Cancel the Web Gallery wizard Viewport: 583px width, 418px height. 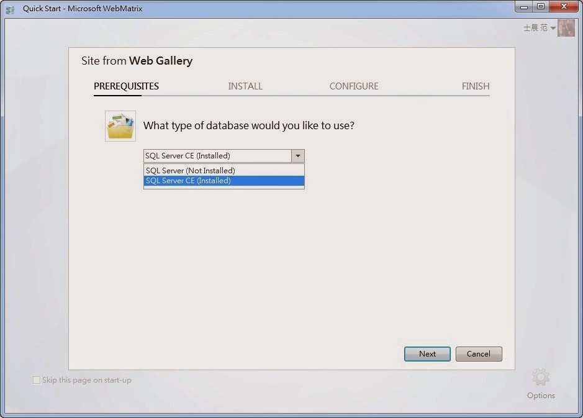coord(479,354)
